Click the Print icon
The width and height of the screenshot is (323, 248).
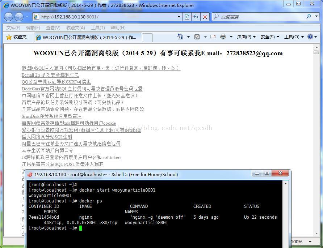223,37
